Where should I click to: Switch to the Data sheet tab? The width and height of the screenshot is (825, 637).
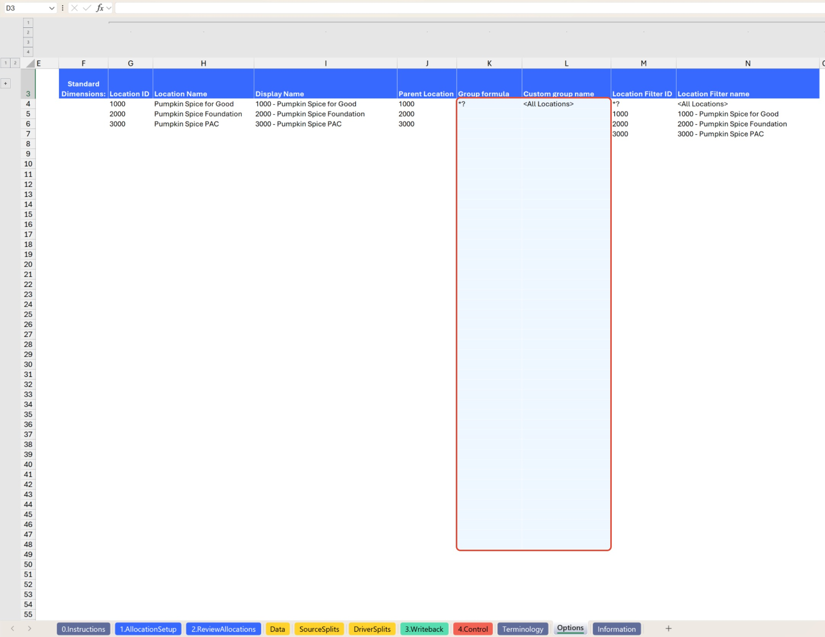point(277,629)
